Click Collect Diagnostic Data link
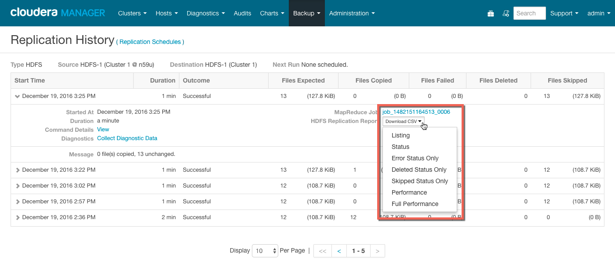The width and height of the screenshot is (615, 260). pos(127,138)
